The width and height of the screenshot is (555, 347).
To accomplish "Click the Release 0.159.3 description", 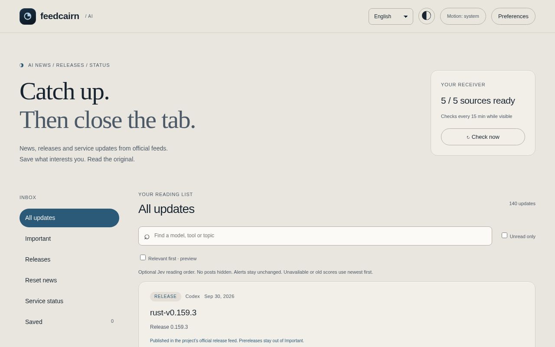I will pyautogui.click(x=169, y=327).
